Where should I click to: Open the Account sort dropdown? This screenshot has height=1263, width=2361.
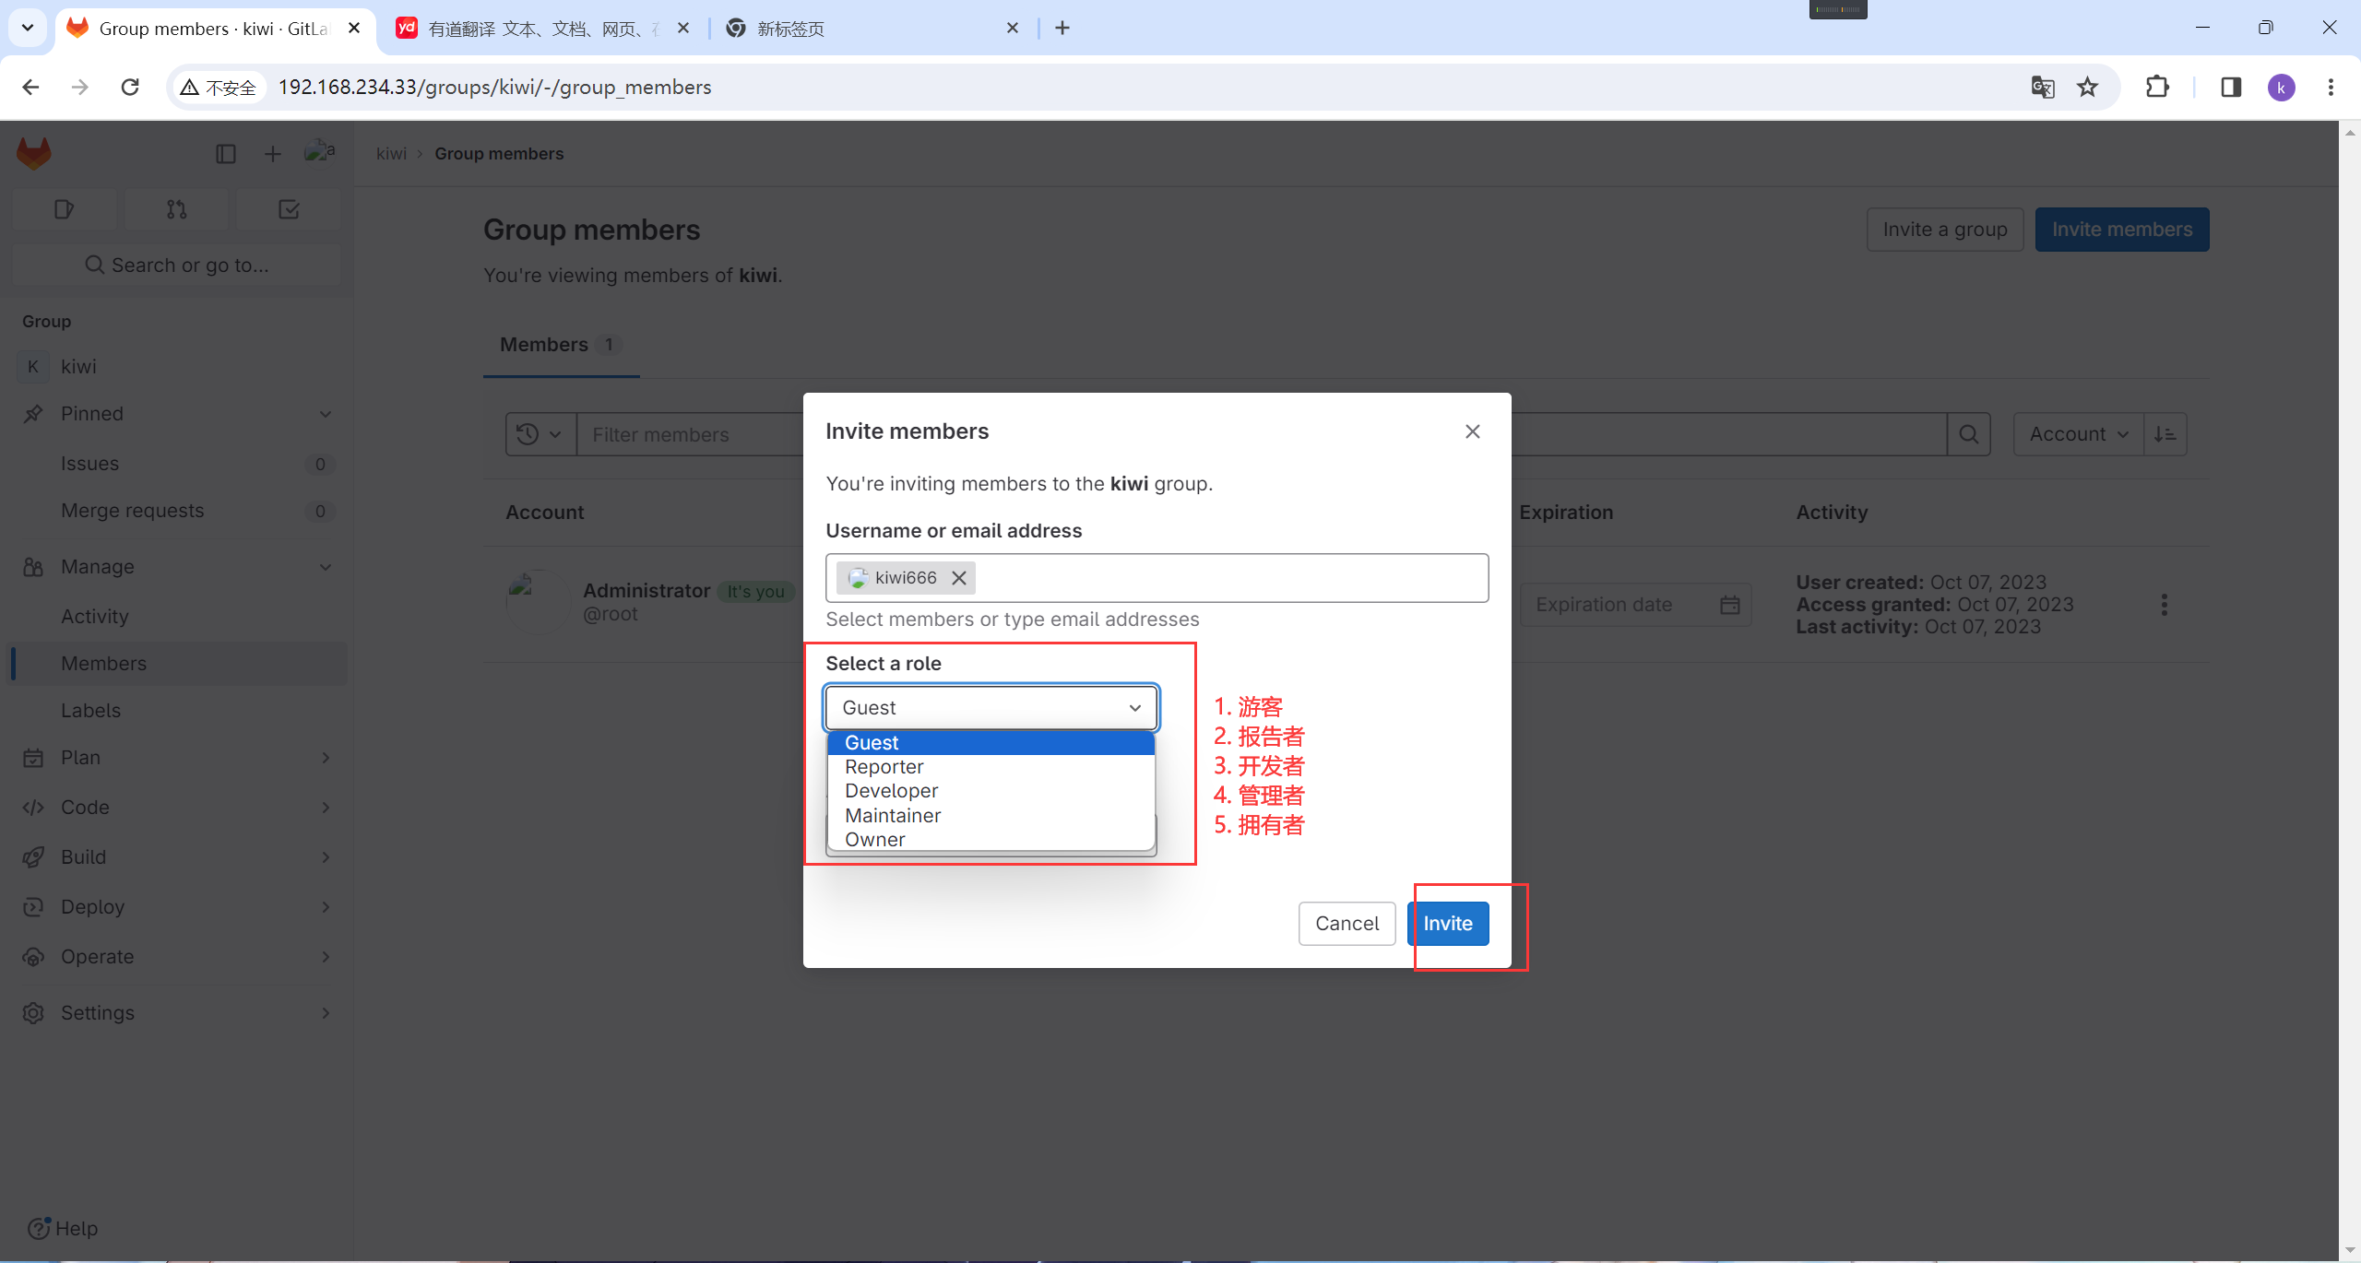click(x=2079, y=434)
